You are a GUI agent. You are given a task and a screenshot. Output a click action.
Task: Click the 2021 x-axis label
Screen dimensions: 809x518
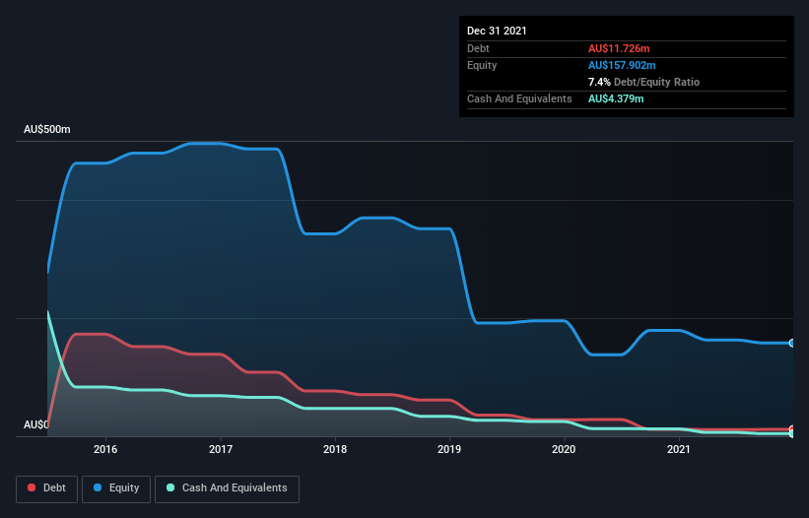[x=679, y=449]
